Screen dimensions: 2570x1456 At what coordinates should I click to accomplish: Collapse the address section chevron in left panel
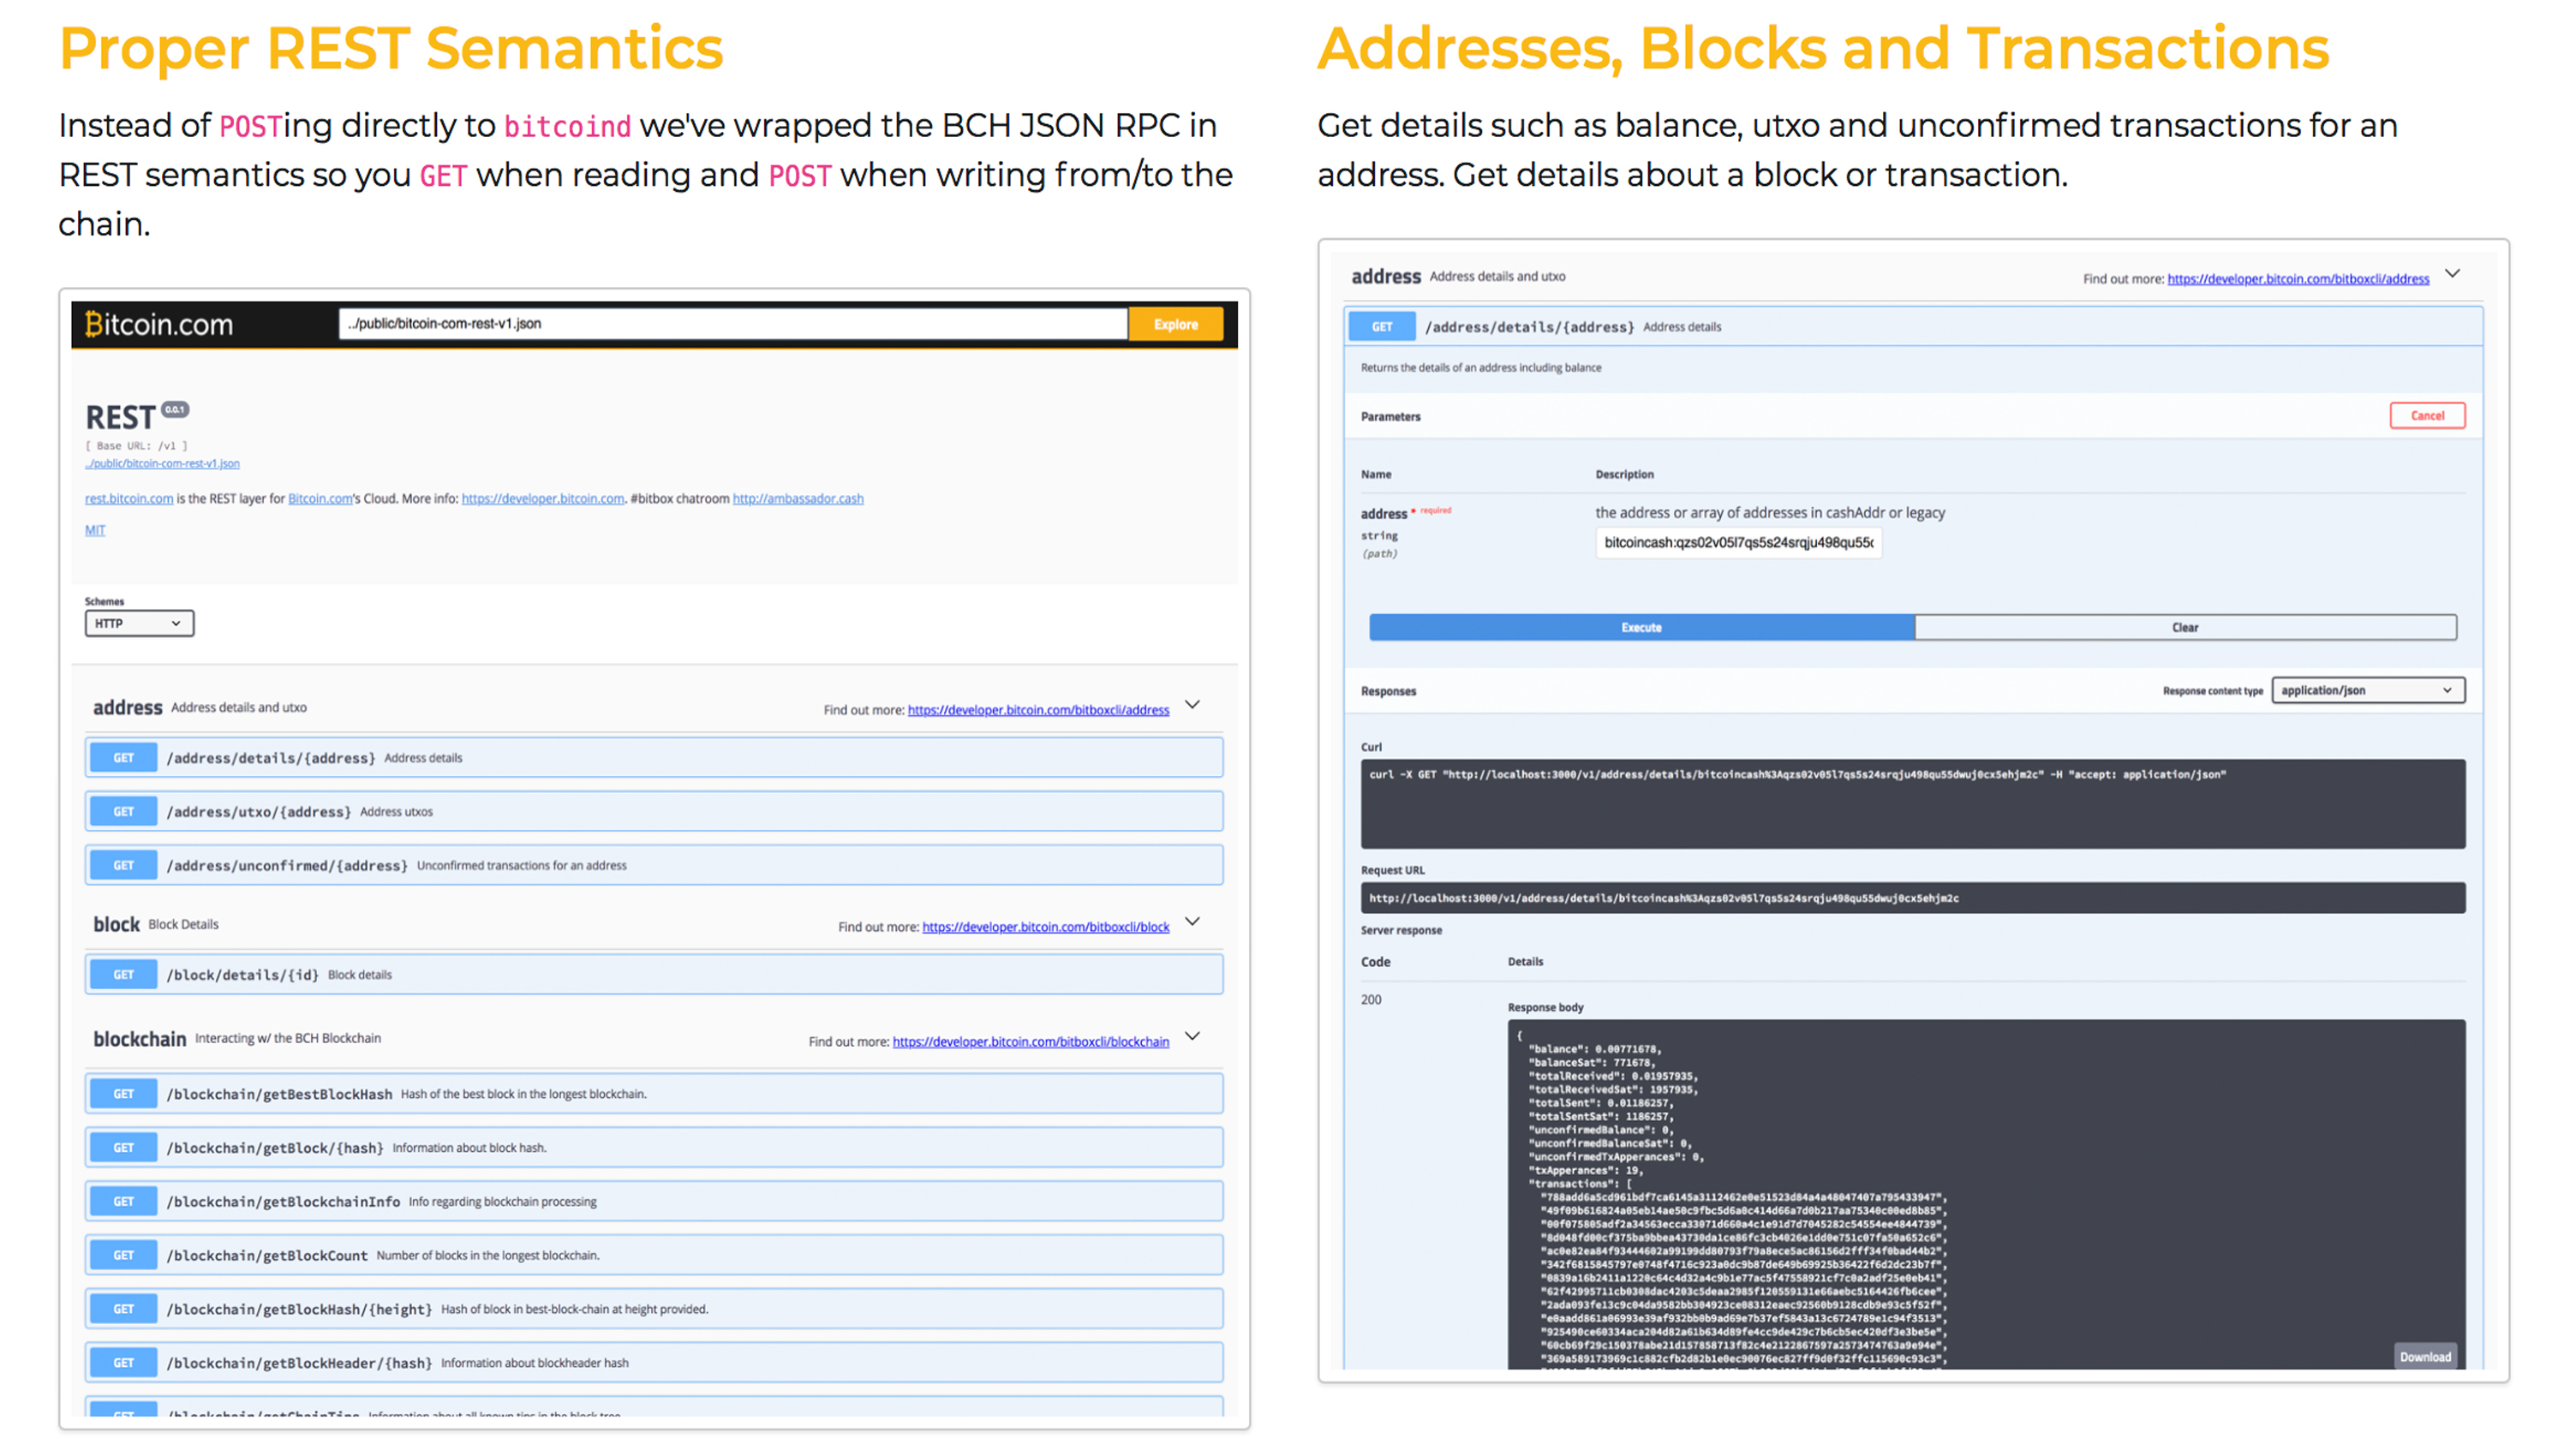pos(1192,705)
